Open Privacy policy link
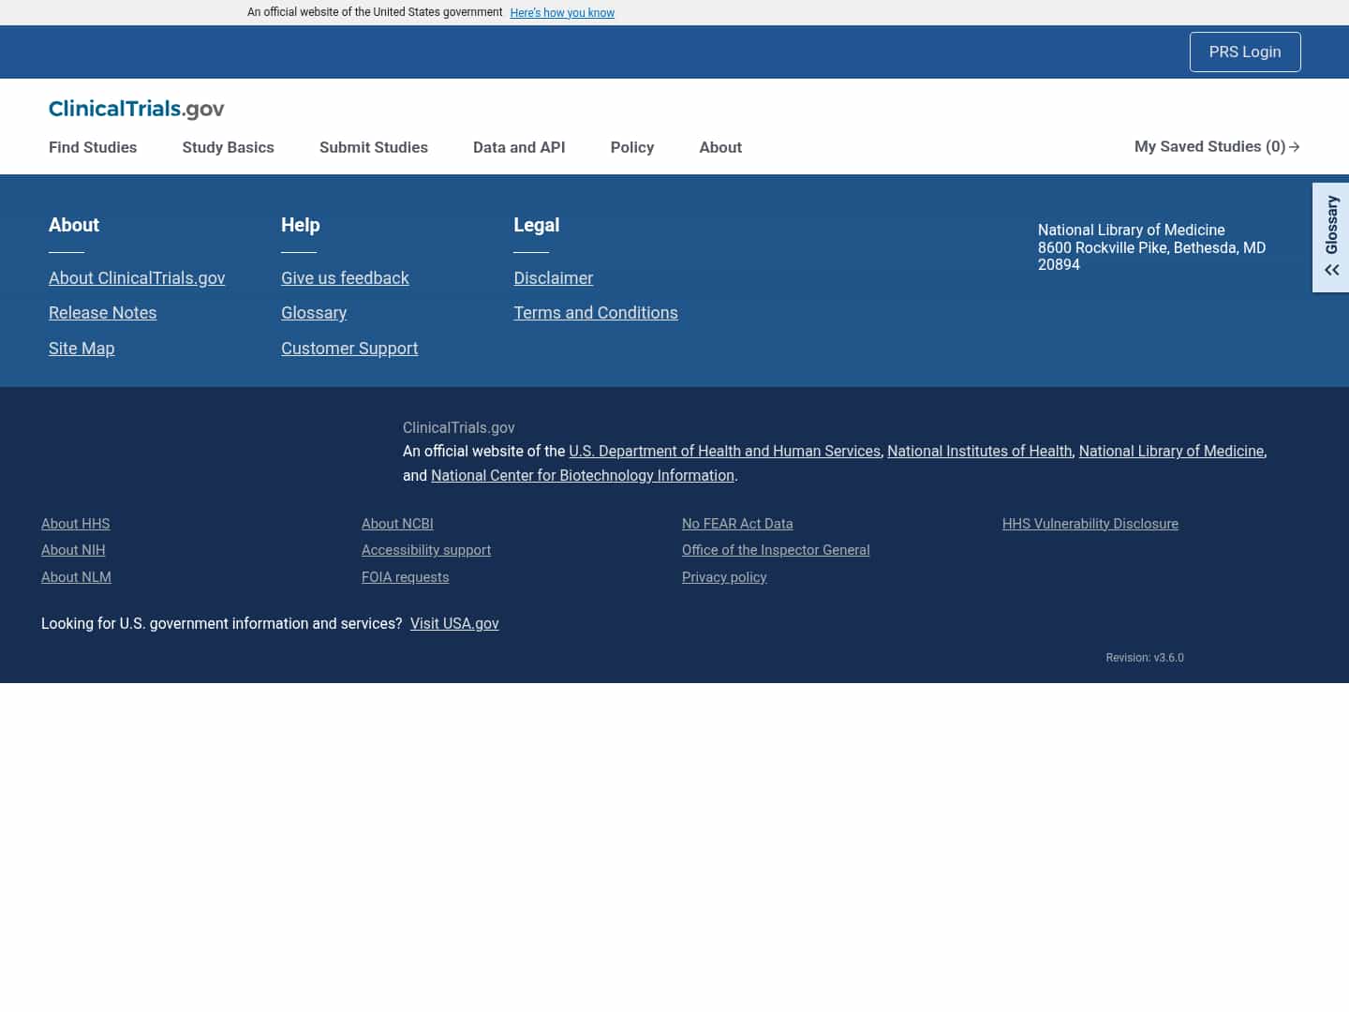This screenshot has height=1012, width=1349. [x=724, y=577]
